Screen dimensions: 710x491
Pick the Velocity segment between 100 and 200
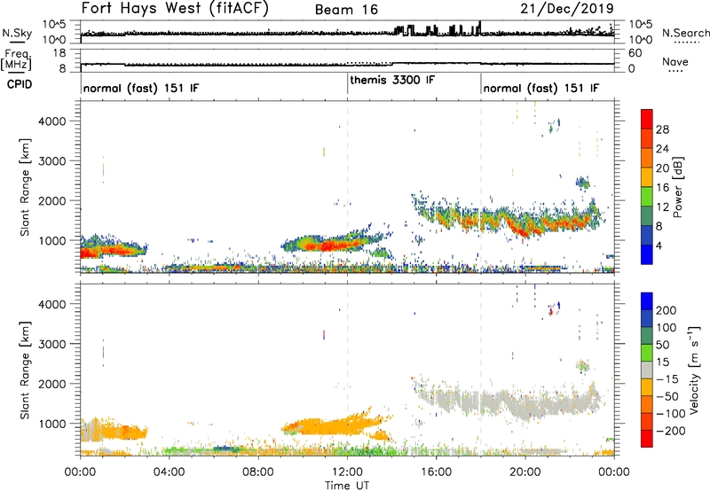(647, 318)
